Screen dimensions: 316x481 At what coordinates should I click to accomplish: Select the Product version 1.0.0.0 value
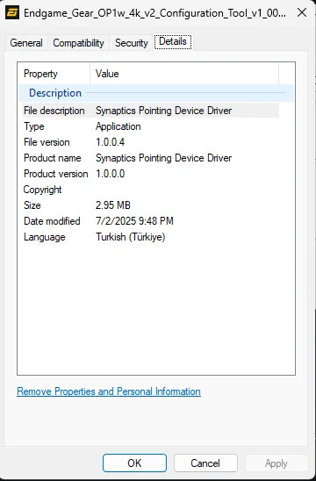tap(110, 174)
